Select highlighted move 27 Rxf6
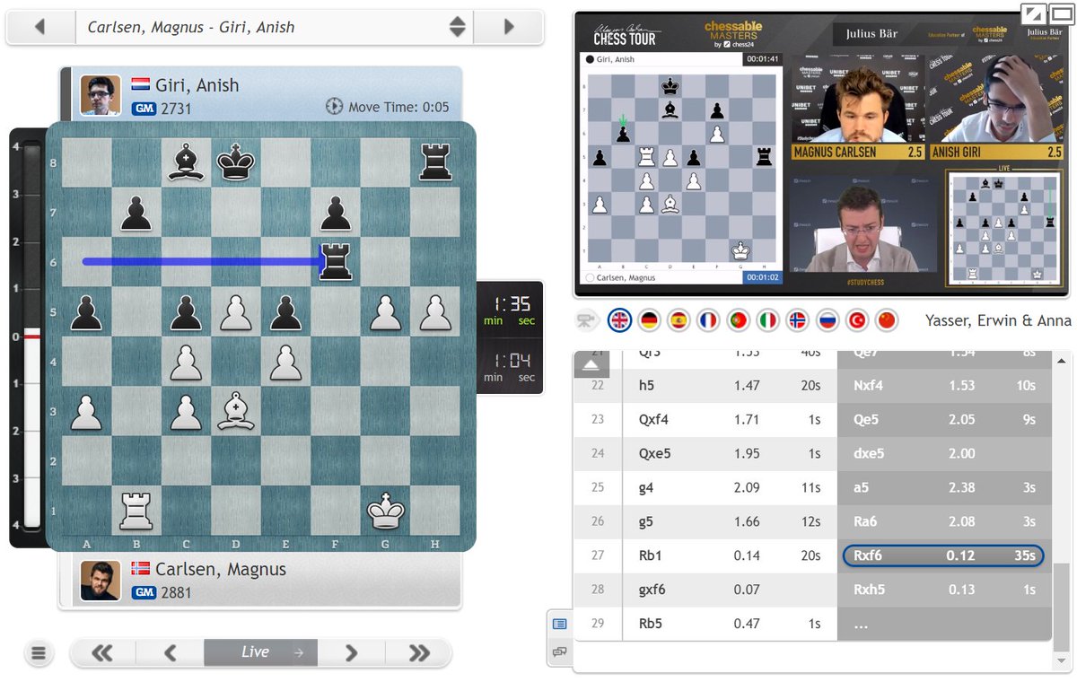This screenshot has height=682, width=1077. pos(942,556)
